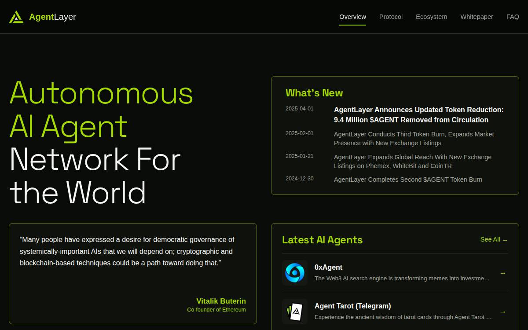
Task: Click the 2024-12-30 news date
Action: click(300, 179)
